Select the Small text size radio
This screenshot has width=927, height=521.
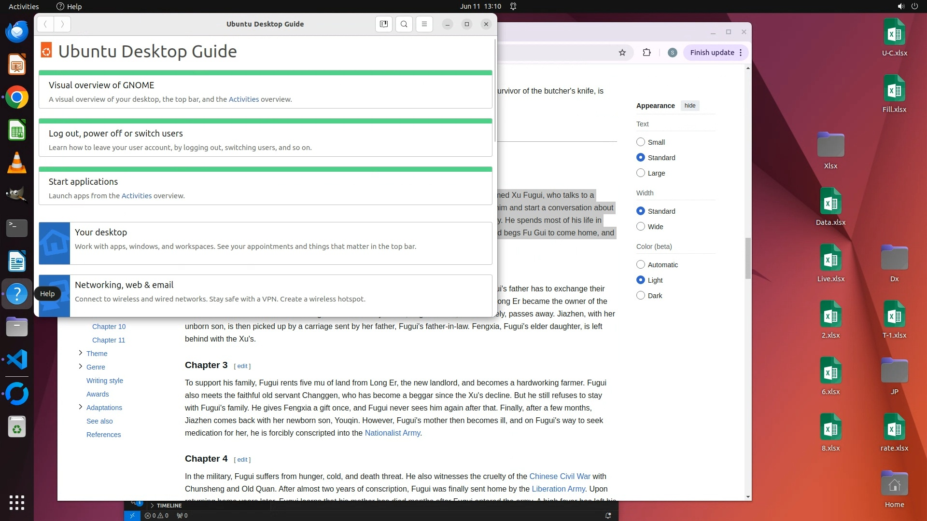point(641,142)
